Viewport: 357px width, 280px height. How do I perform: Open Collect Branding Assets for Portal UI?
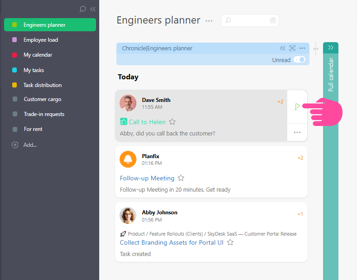(x=172, y=242)
